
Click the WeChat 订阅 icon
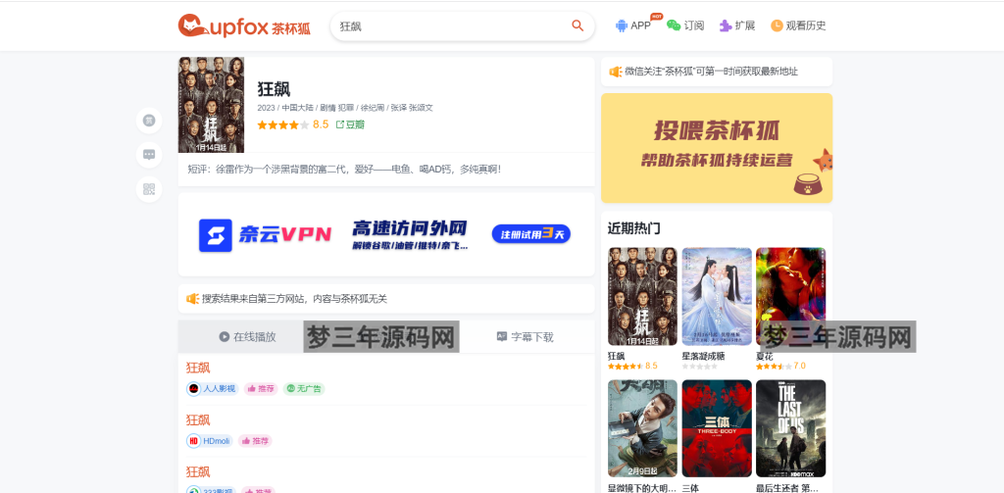(x=673, y=25)
